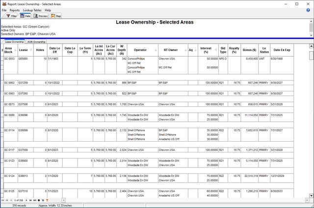Select lease cell G37260

coord(26,93)
